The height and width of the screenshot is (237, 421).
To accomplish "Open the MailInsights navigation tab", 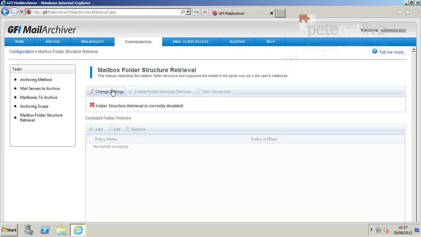I will click(x=92, y=42).
